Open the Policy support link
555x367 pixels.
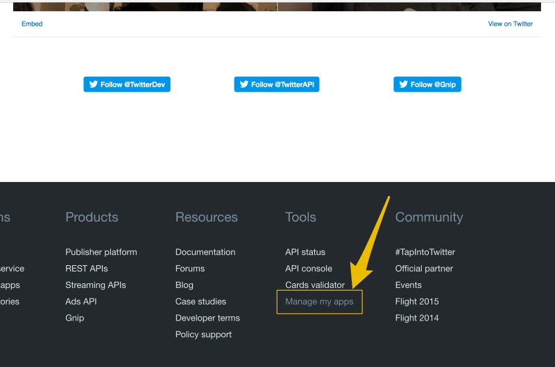click(x=203, y=335)
